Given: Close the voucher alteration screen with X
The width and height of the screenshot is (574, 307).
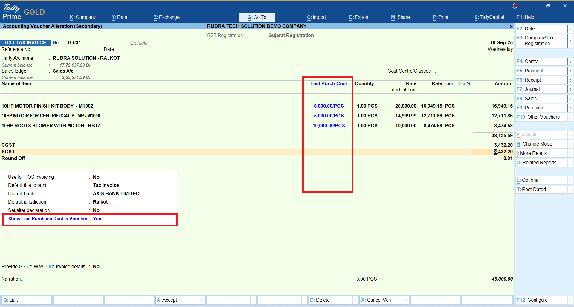Looking at the screenshot, I should click(x=511, y=27).
